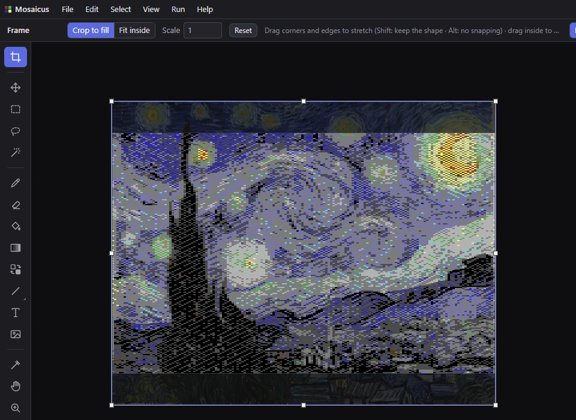This screenshot has width=576, height=420.
Task: Open the Edit menu
Action: pos(92,9)
